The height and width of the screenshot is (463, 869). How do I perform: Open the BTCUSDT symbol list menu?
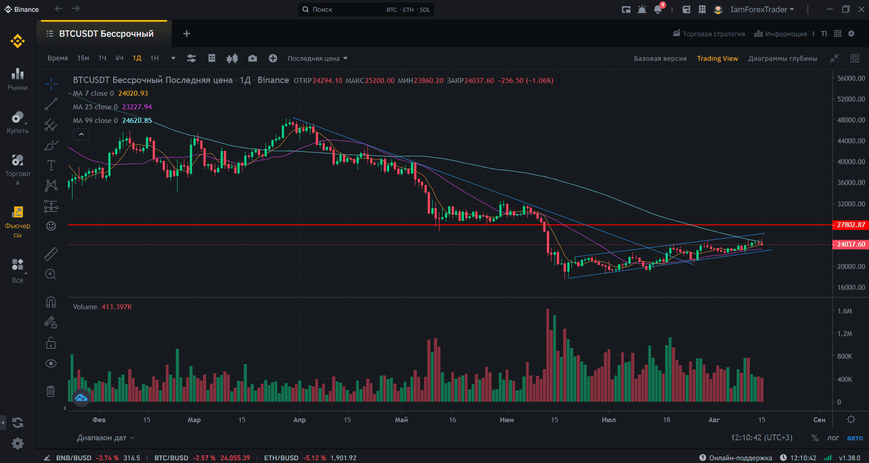point(50,34)
